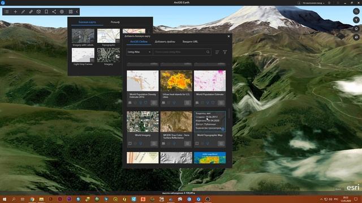Open the sort options icon
Screen dimensions: 362x203
pos(217,52)
